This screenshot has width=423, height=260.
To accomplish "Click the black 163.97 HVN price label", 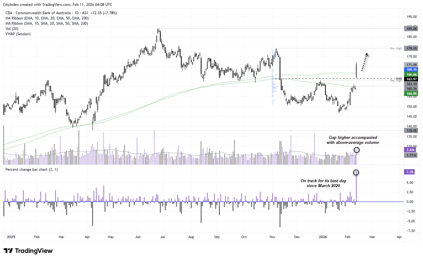I will 411,79.
